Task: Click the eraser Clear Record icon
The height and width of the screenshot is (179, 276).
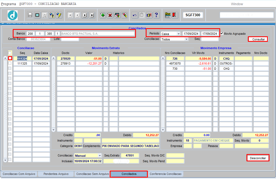Action: (124, 15)
